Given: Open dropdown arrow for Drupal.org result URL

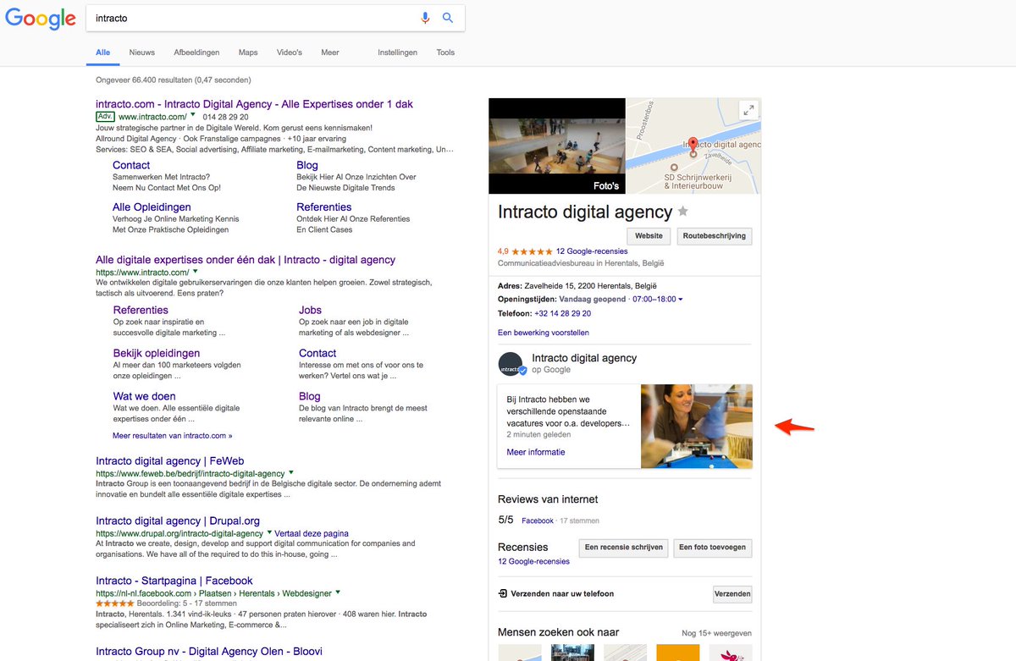Looking at the screenshot, I should 270,532.
